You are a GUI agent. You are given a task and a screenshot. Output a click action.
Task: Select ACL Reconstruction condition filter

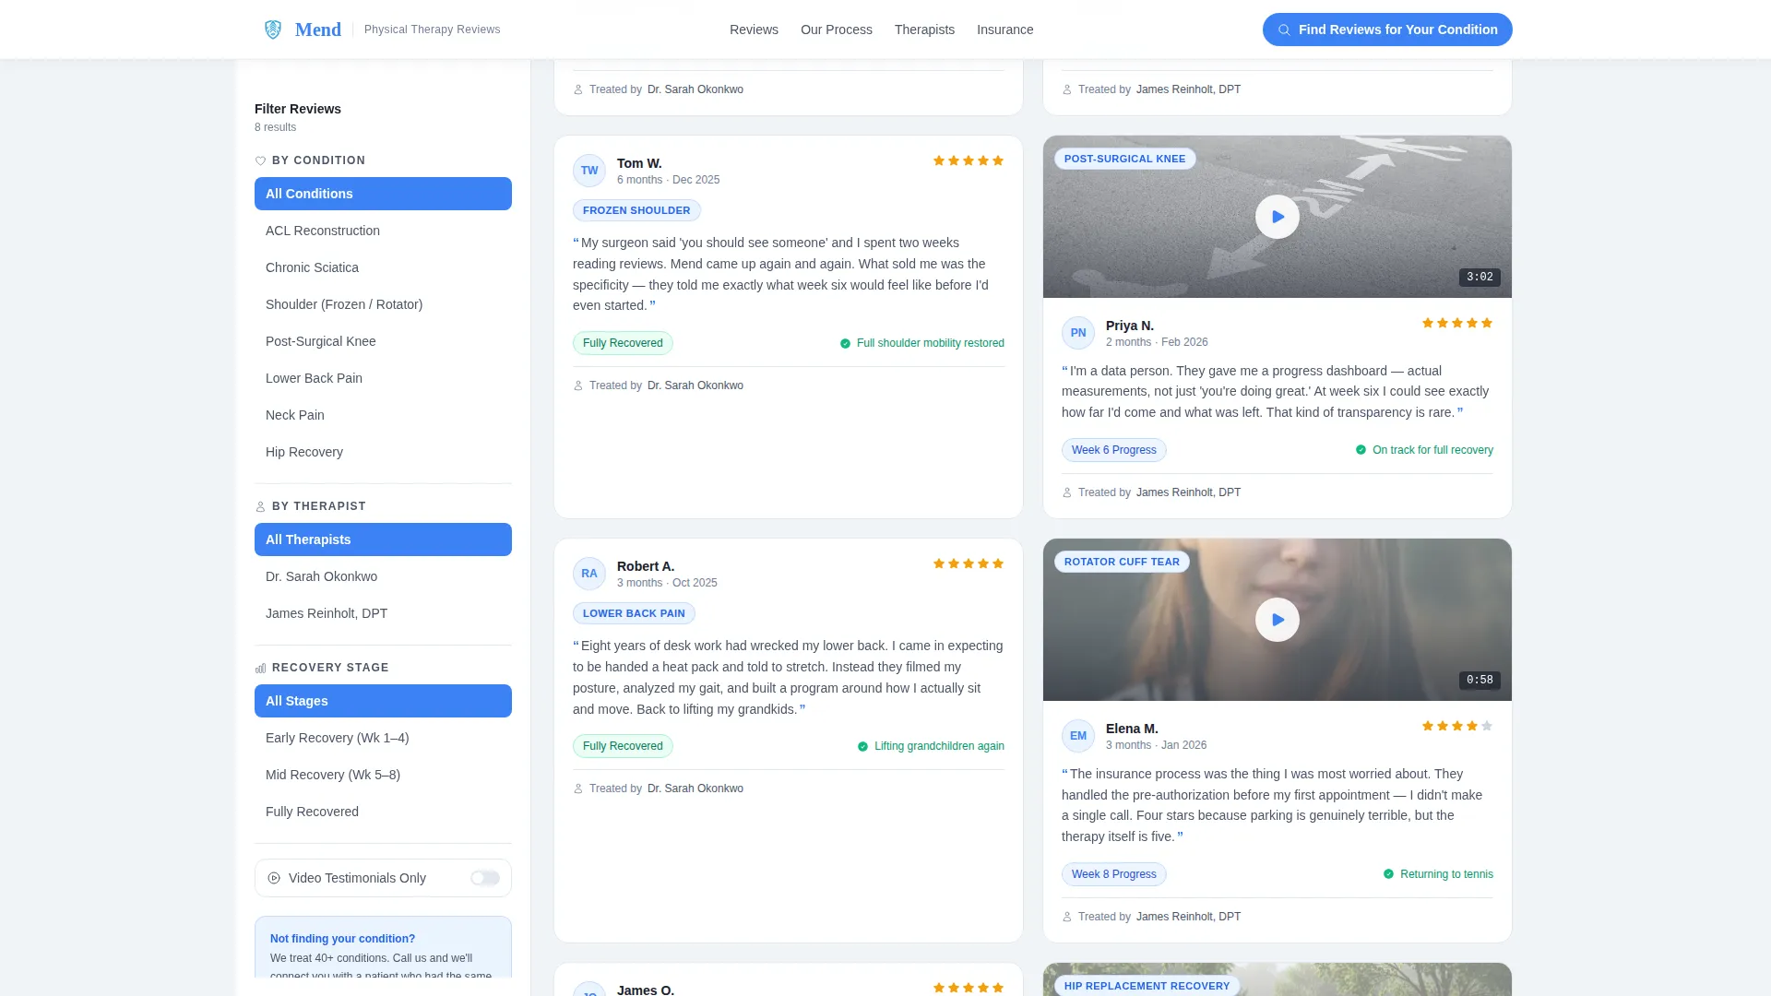[383, 231]
